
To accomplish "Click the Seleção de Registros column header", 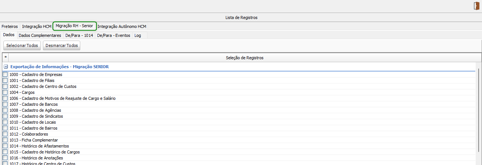I will (245, 58).
